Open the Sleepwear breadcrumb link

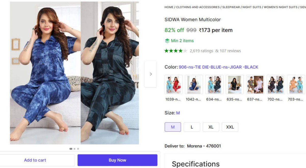pos(231,7)
